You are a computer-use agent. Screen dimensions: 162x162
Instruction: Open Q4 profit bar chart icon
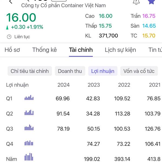29,143
